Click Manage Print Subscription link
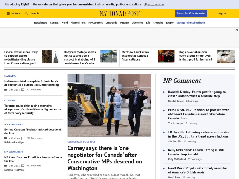This screenshot has width=239, height=179. point(191,23)
